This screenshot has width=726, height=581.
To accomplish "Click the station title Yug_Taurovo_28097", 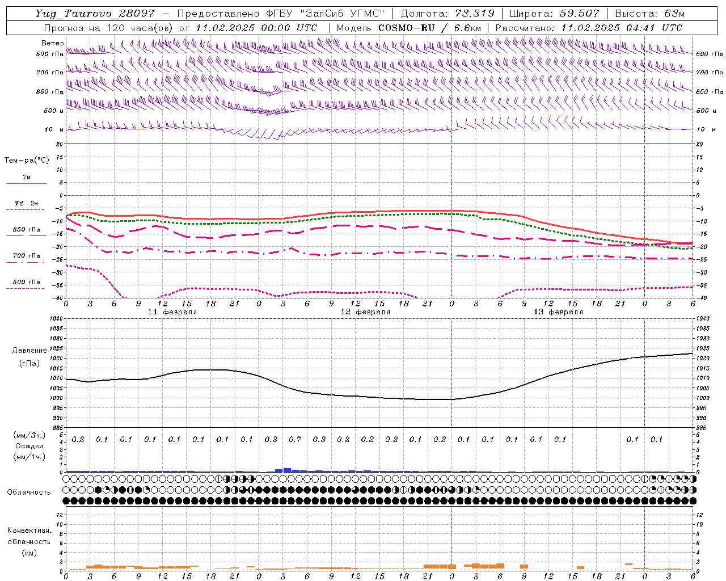I will point(95,14).
